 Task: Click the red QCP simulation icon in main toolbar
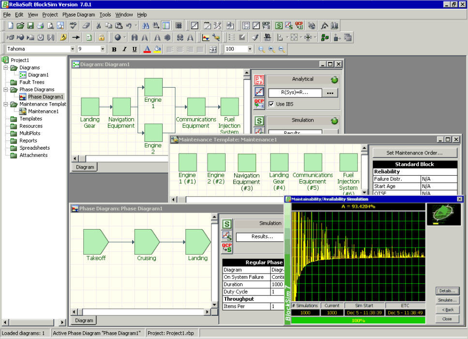299,26
